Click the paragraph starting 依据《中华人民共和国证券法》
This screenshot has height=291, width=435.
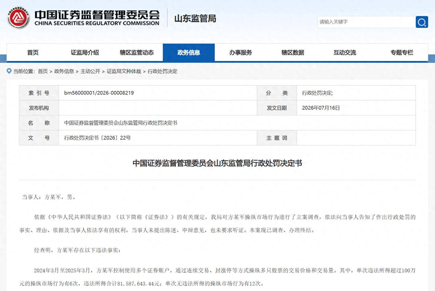point(217,223)
